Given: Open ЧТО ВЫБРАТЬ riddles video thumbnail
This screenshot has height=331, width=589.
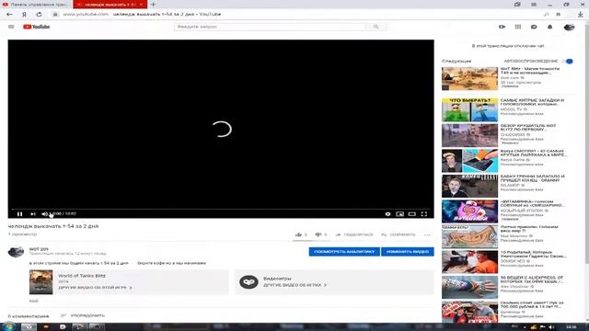Looking at the screenshot, I should click(x=469, y=109).
